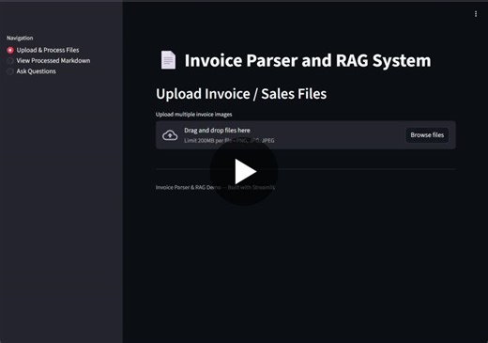Screen dimensions: 488x343
Task: Click the cloud upload icon
Action: coord(170,135)
